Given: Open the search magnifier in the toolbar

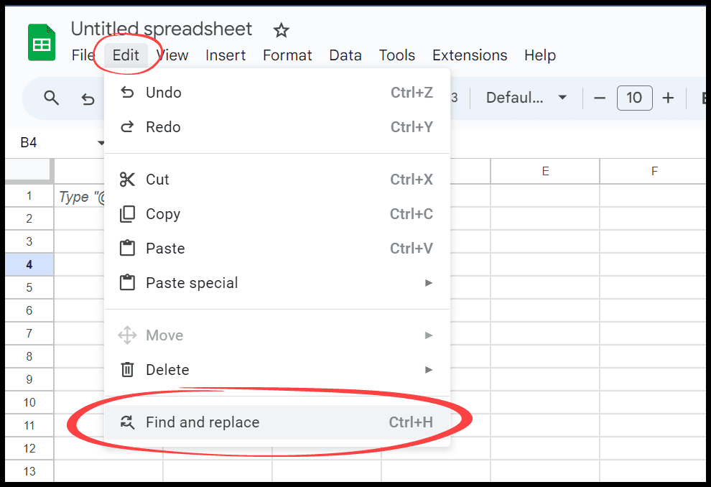Looking at the screenshot, I should [51, 98].
